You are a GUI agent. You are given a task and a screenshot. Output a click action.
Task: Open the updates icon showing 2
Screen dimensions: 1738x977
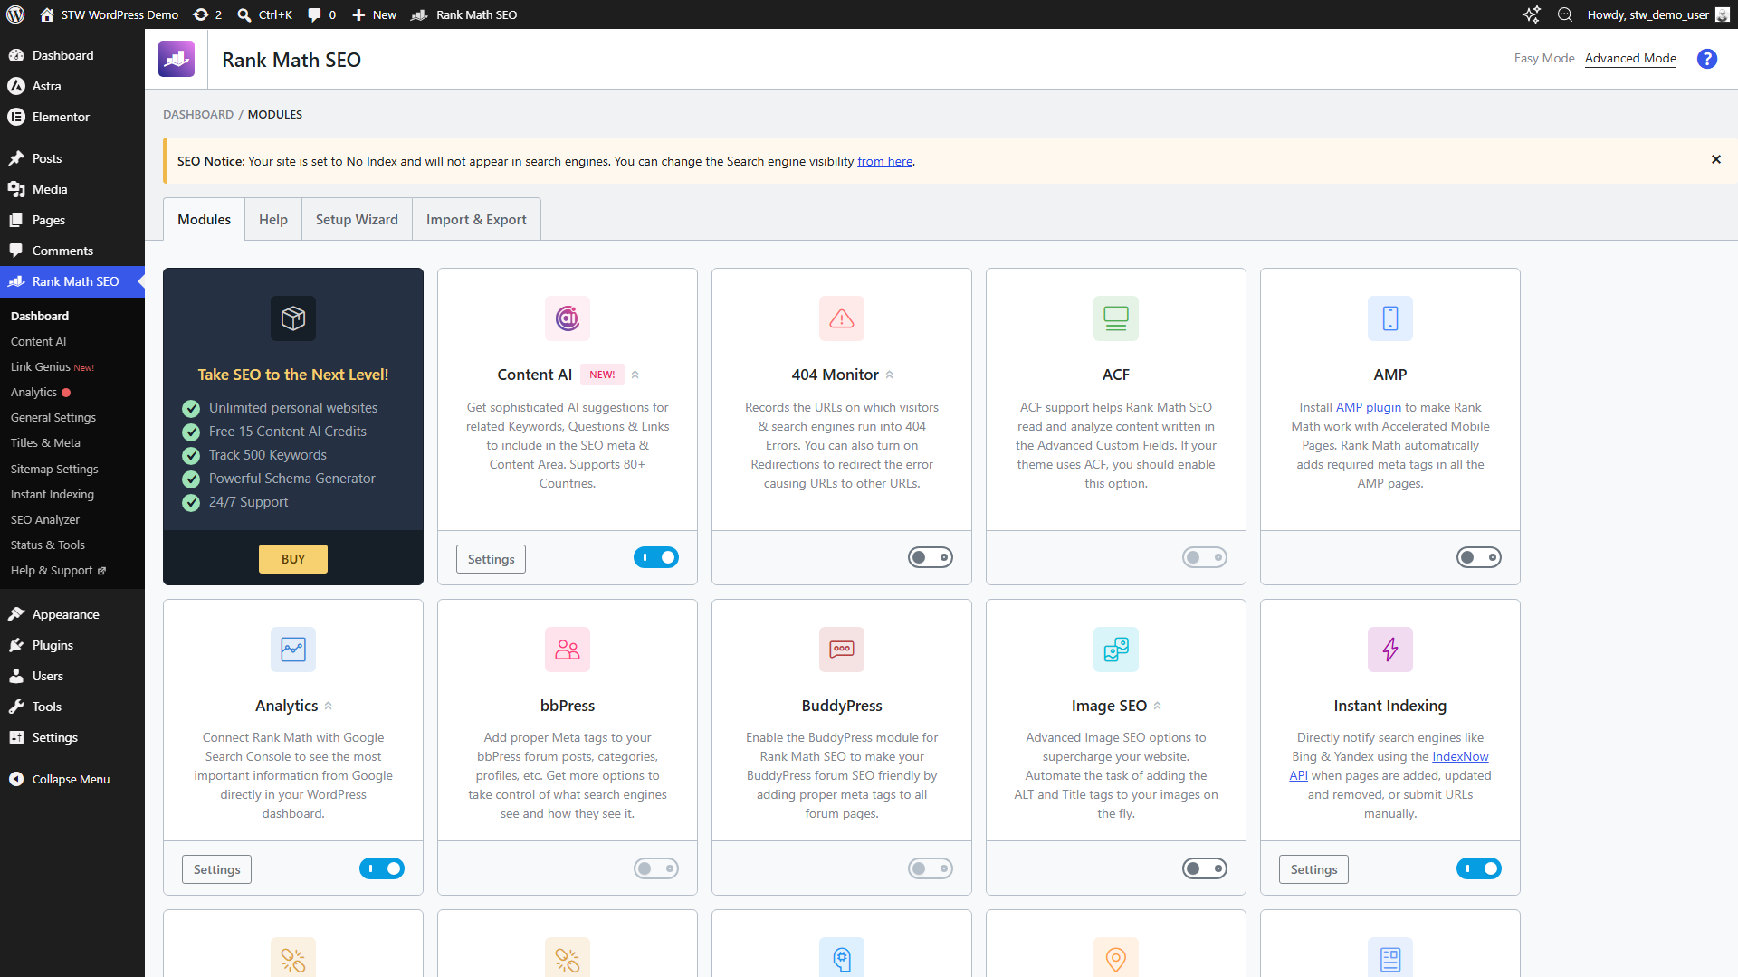tap(207, 14)
